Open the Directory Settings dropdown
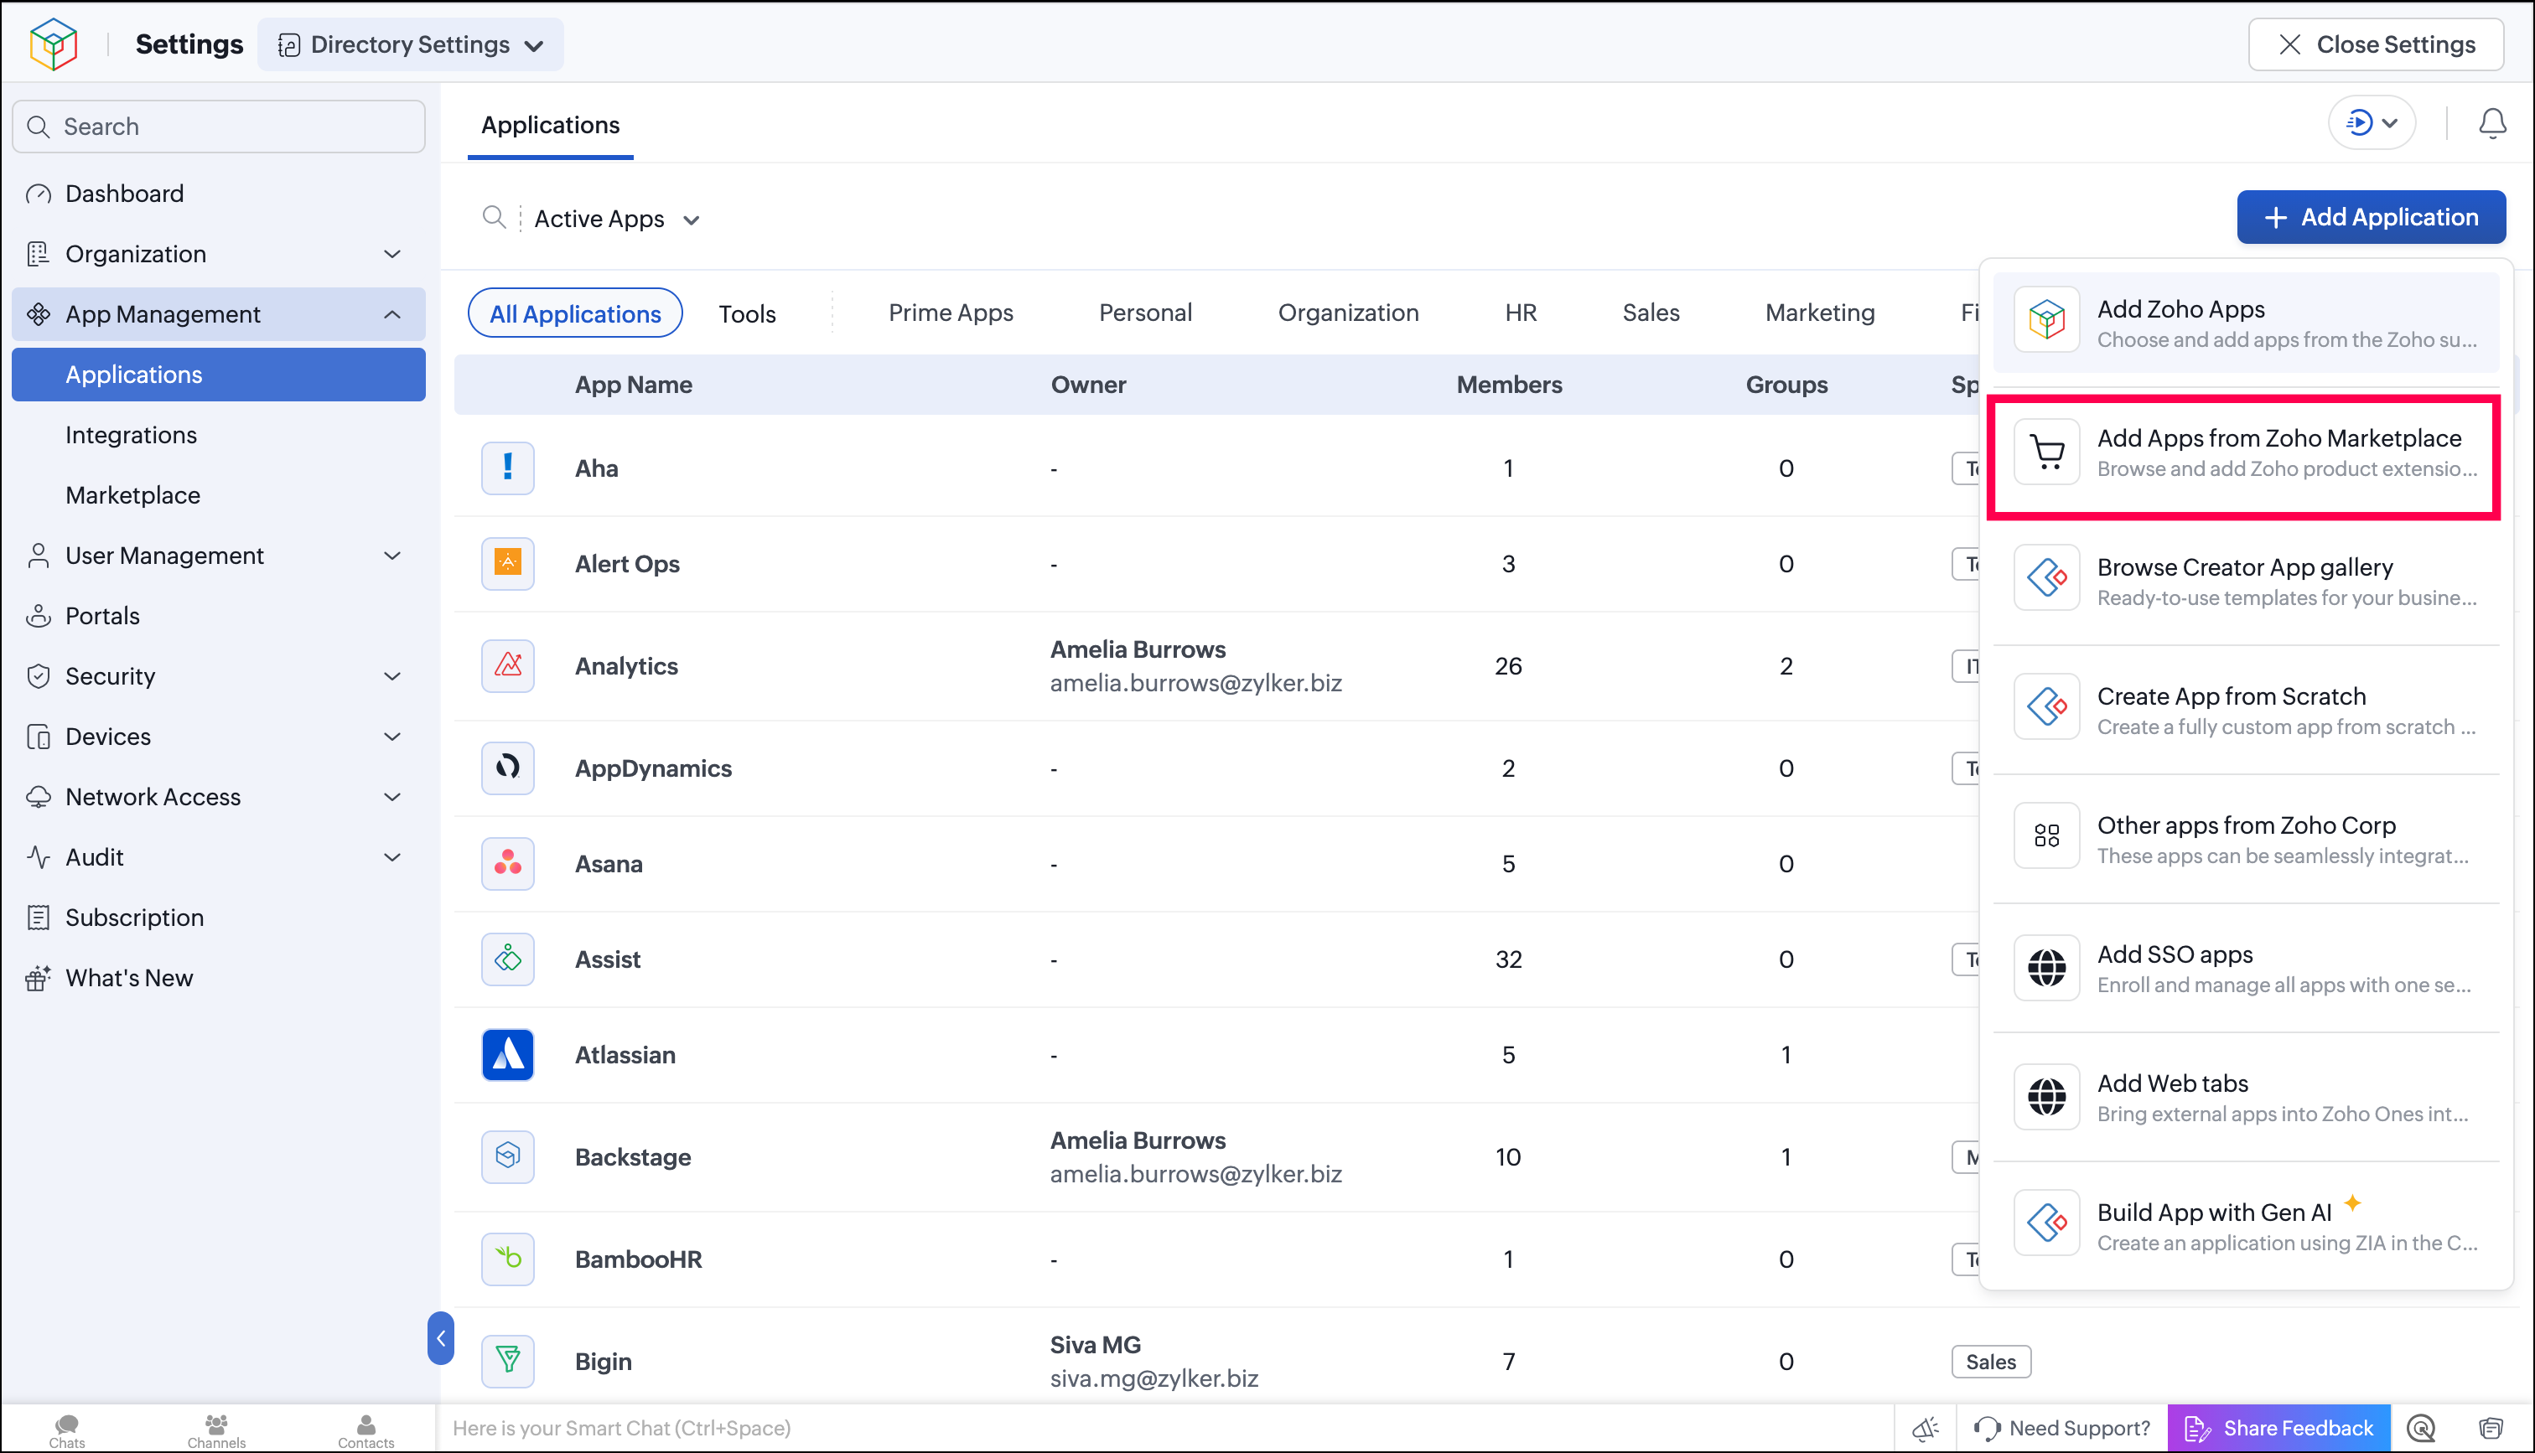2535x1453 pixels. (x=410, y=45)
